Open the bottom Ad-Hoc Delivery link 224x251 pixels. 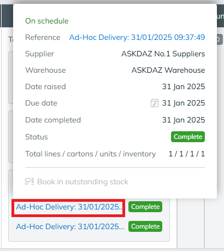click(x=70, y=226)
